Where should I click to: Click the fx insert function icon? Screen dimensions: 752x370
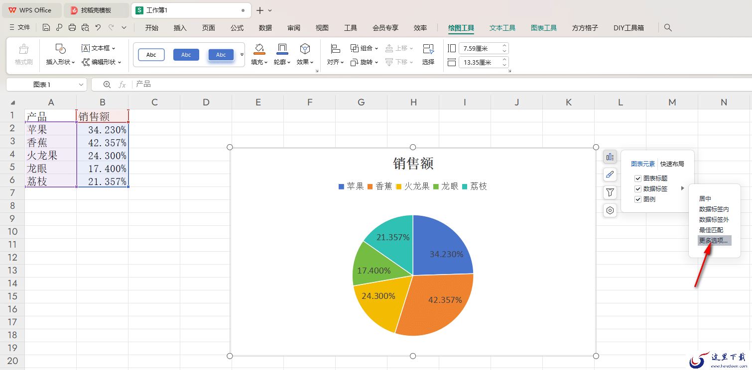pos(122,85)
